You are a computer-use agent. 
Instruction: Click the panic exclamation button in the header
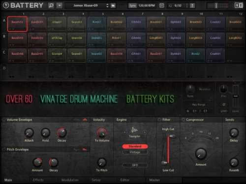[192, 5]
